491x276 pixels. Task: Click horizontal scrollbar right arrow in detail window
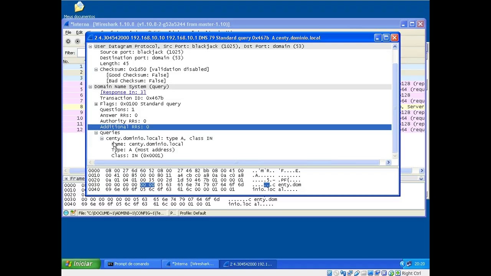click(388, 163)
